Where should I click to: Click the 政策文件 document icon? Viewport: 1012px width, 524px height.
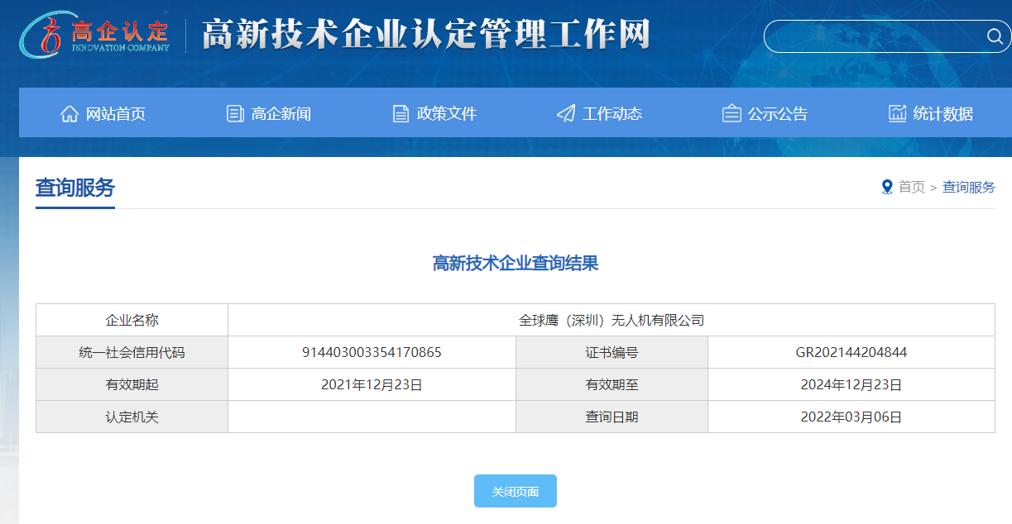tap(400, 112)
